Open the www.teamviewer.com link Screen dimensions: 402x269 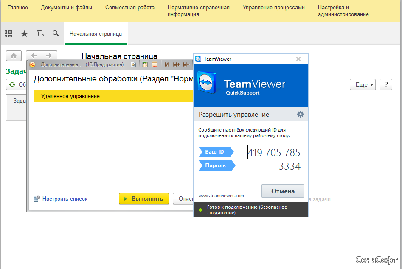click(x=221, y=196)
